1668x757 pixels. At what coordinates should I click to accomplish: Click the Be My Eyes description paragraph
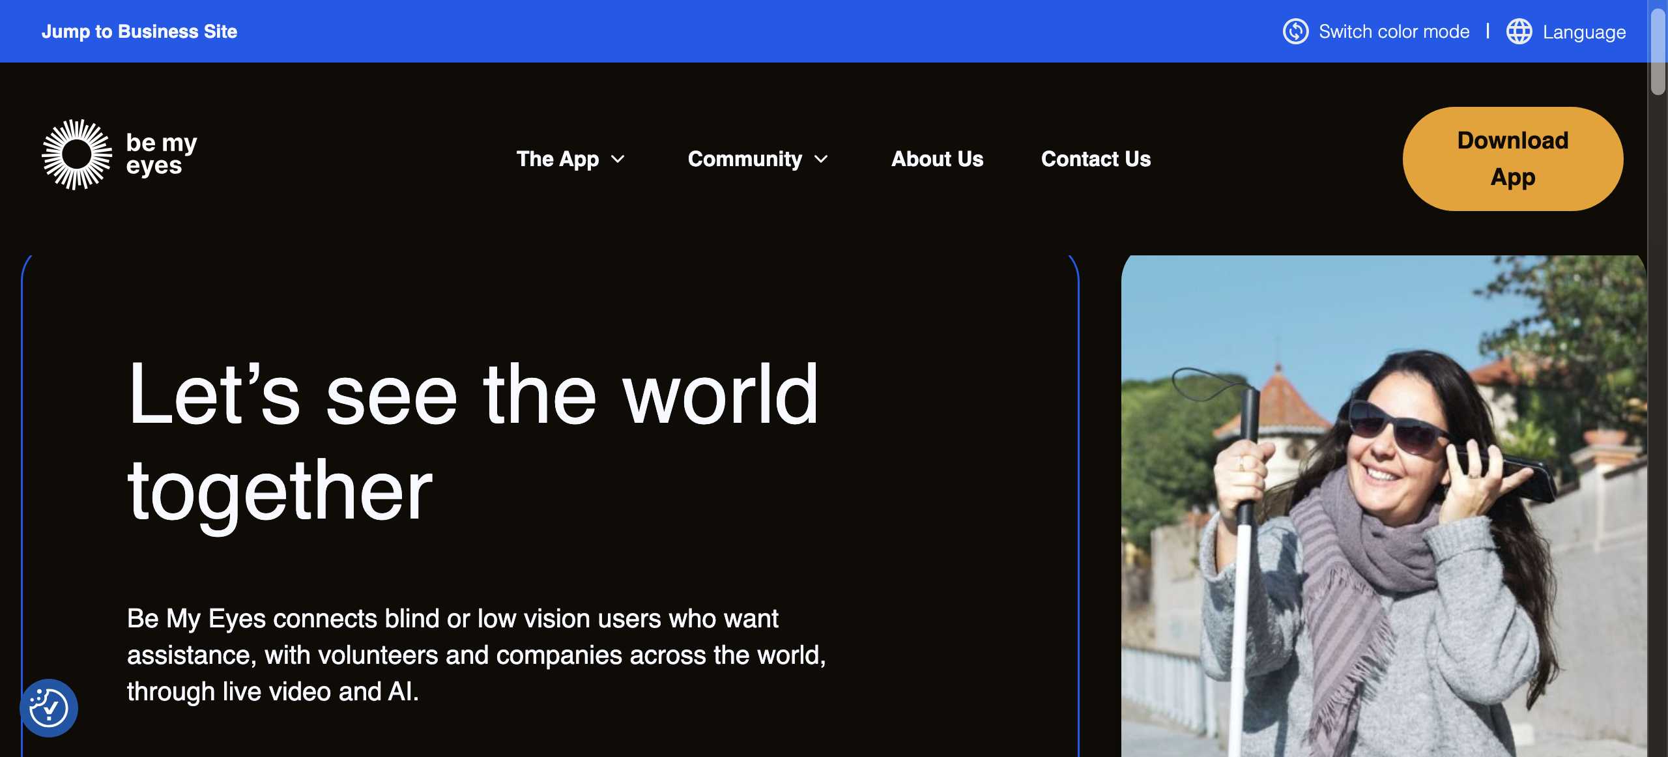476,655
